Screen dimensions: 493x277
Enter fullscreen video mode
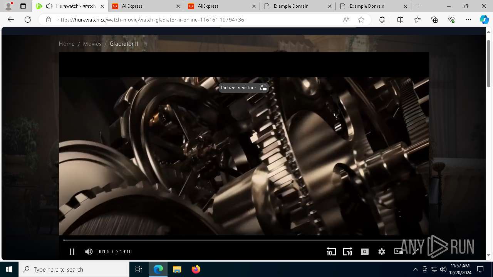tap(416, 252)
